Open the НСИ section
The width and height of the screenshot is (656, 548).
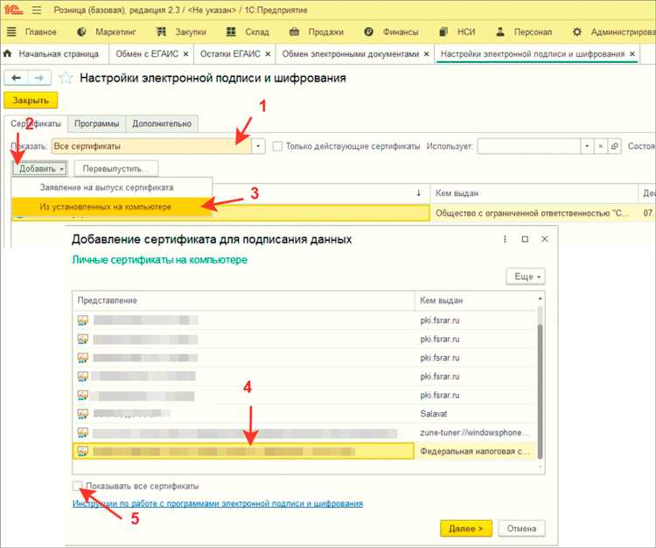[457, 32]
